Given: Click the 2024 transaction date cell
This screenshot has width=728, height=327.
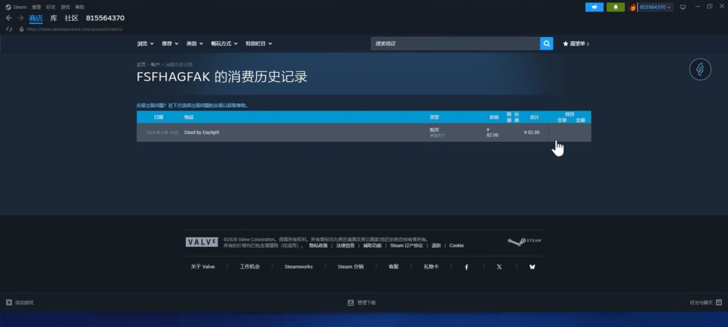Looking at the screenshot, I should [x=162, y=133].
